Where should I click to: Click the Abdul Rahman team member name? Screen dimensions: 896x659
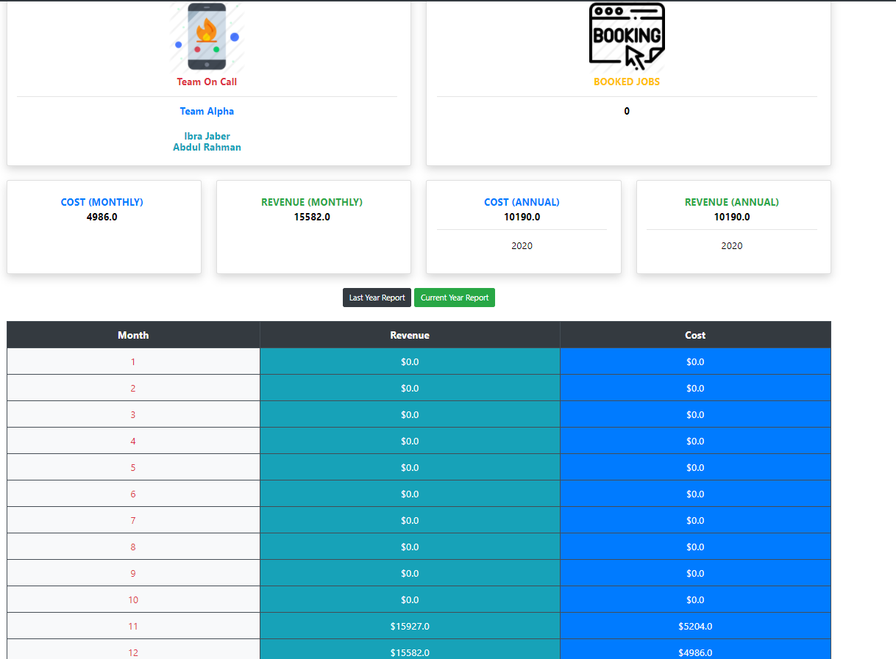207,147
